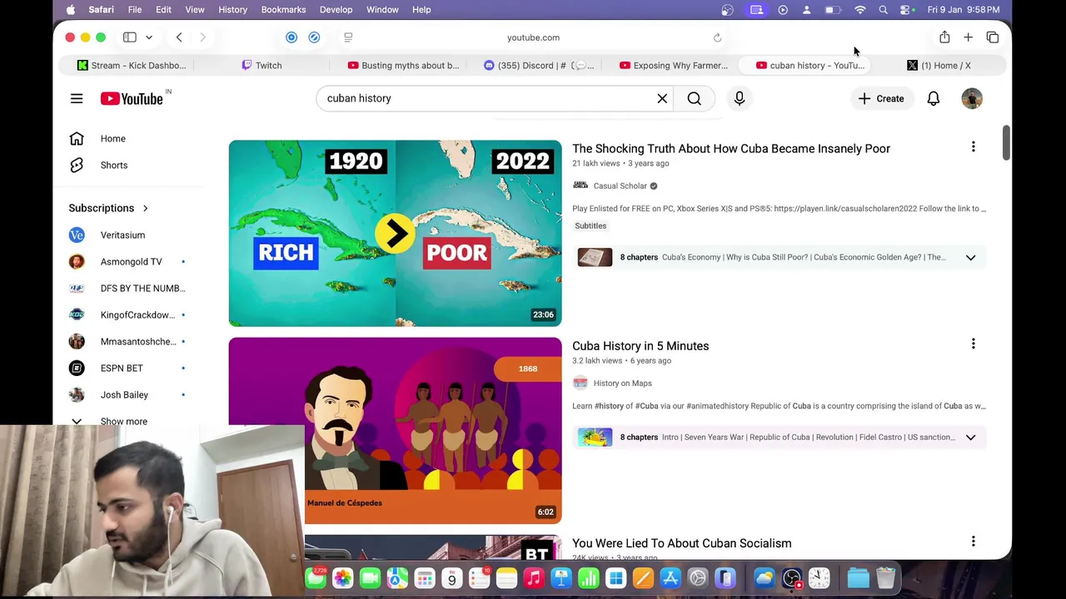Image resolution: width=1066 pixels, height=599 pixels.
Task: Open the Develop menu
Action: pyautogui.click(x=336, y=10)
